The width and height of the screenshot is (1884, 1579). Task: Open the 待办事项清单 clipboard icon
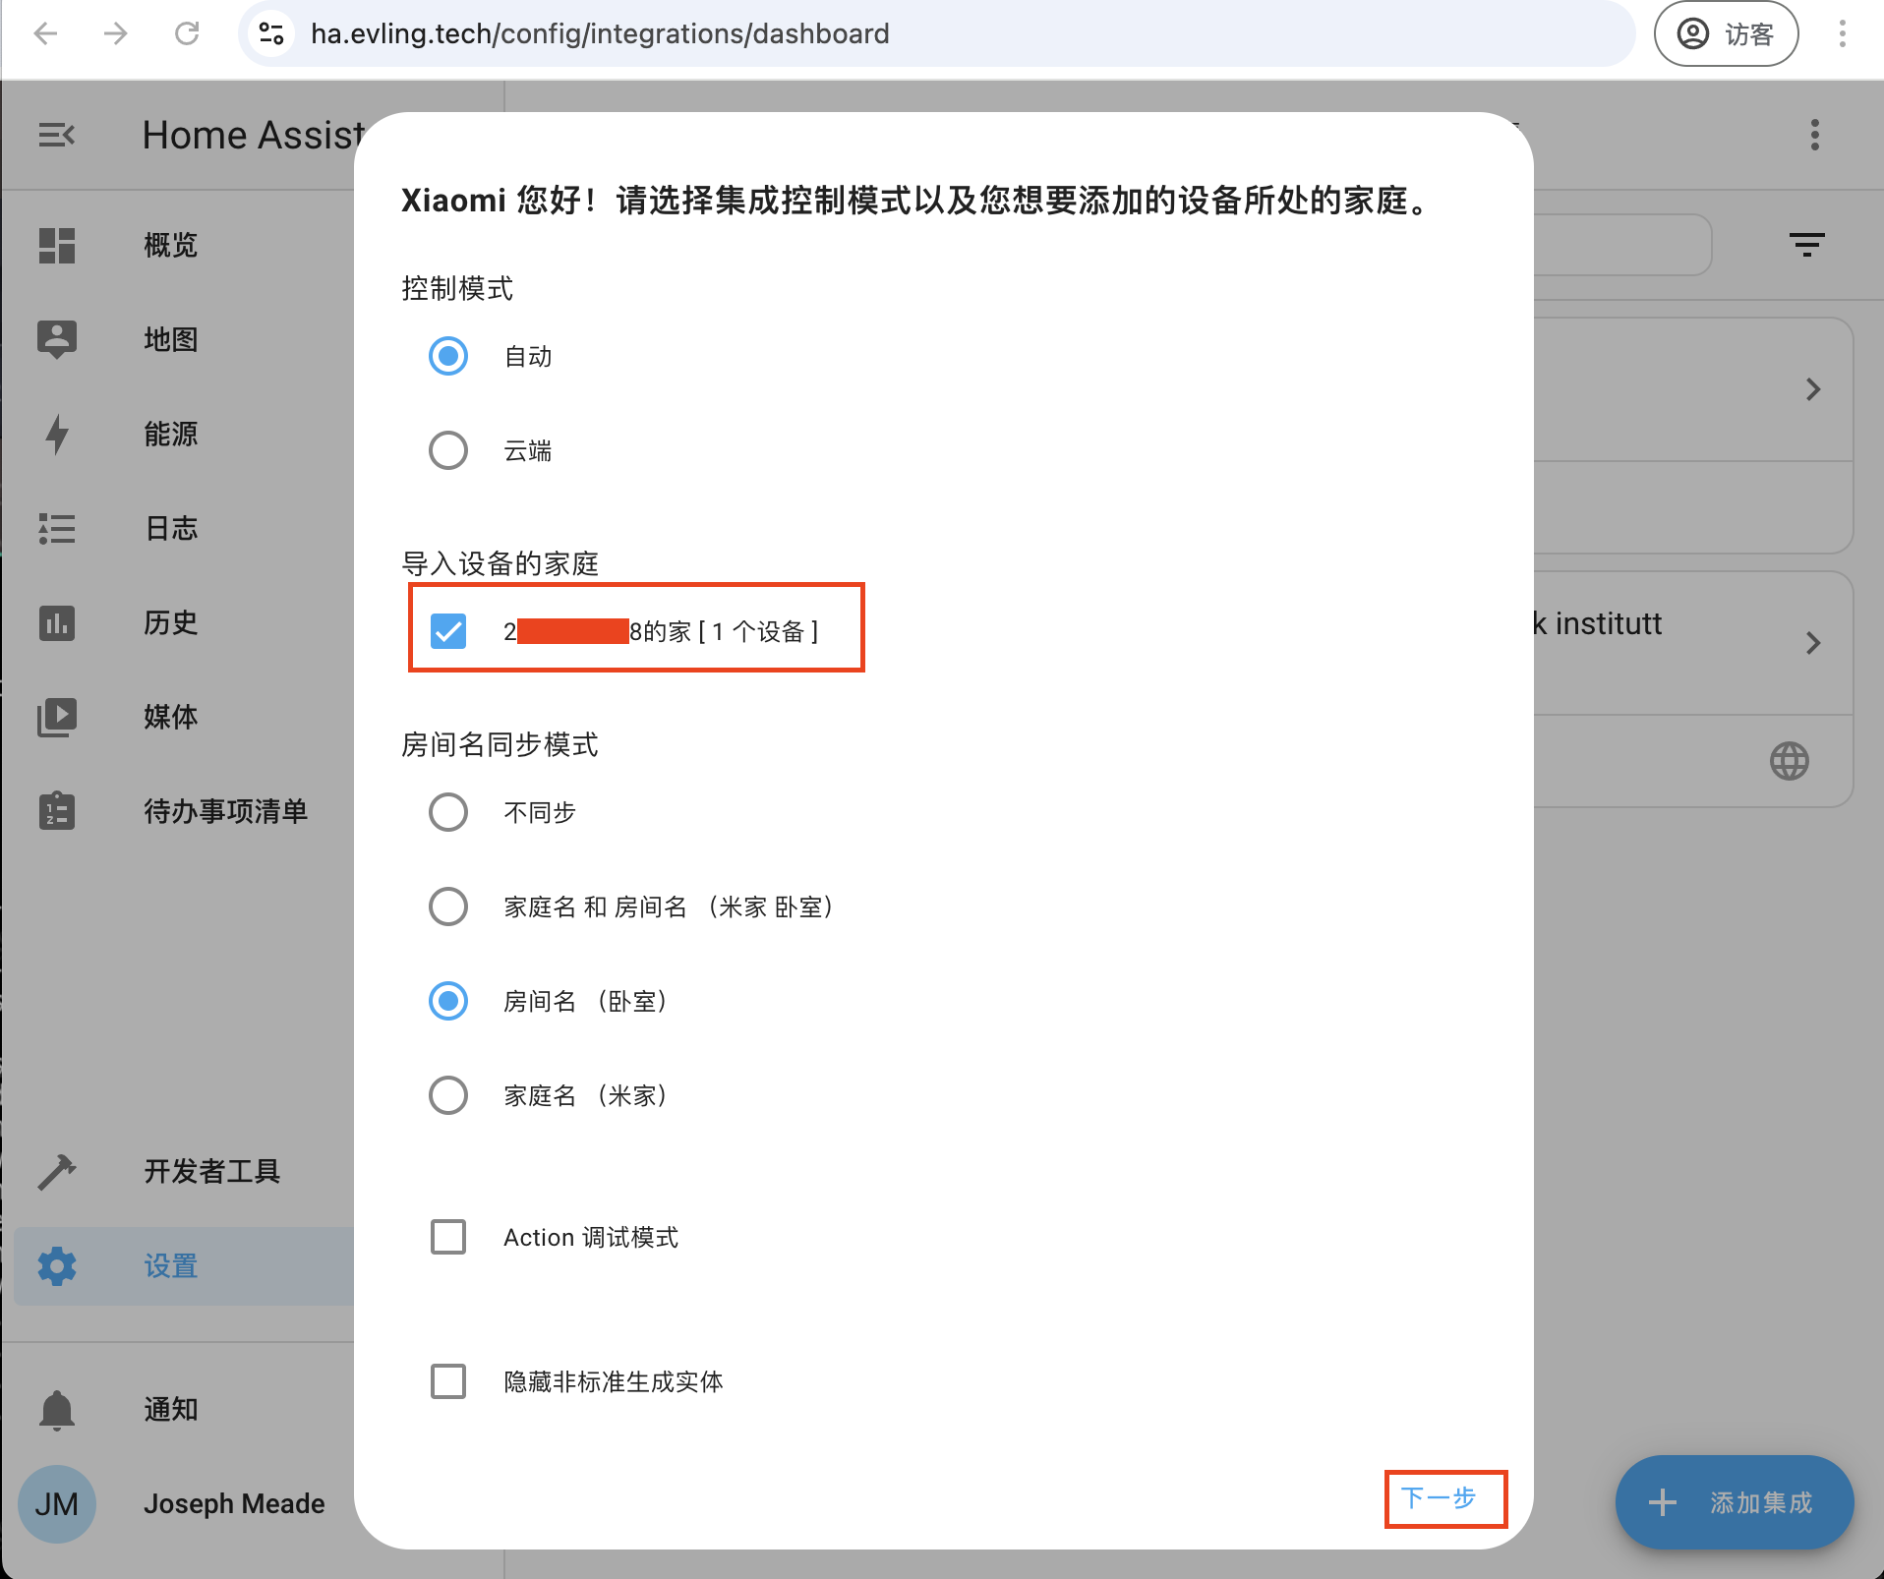(57, 812)
